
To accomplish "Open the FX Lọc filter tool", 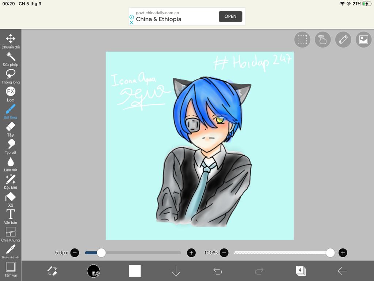I will coord(11,94).
